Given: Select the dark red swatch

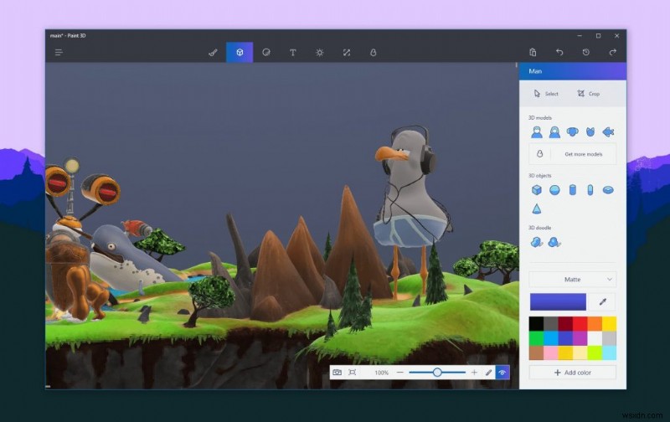Looking at the screenshot, I should [x=565, y=324].
